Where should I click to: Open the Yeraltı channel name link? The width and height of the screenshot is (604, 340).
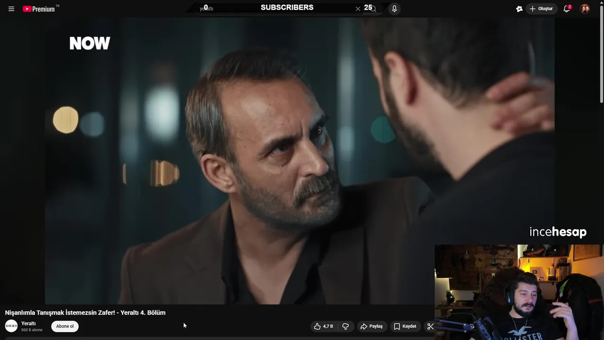click(x=28, y=323)
